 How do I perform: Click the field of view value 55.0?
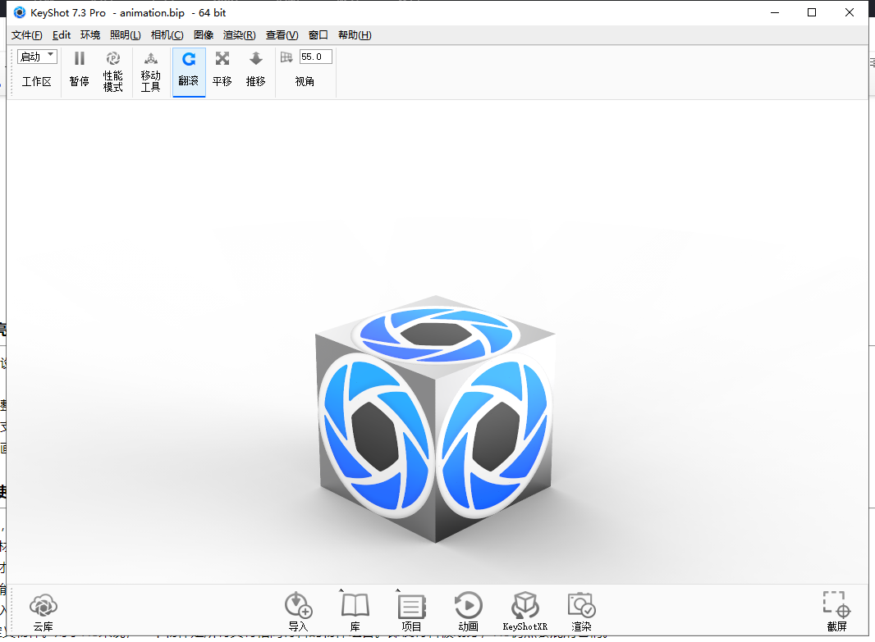(x=316, y=57)
